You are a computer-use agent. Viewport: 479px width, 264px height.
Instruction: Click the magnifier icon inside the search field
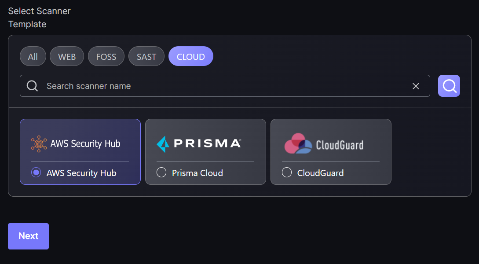point(32,86)
